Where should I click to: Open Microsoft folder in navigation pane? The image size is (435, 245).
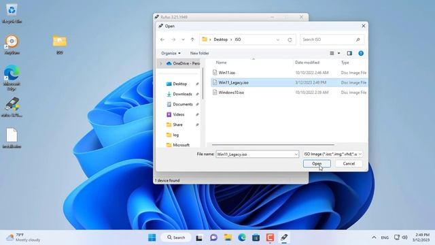tap(181, 145)
